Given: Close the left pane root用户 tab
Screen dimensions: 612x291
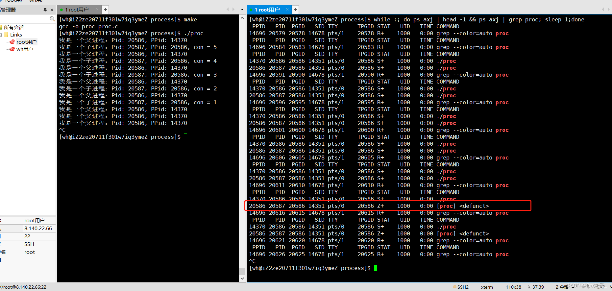Looking at the screenshot, I should click(97, 10).
